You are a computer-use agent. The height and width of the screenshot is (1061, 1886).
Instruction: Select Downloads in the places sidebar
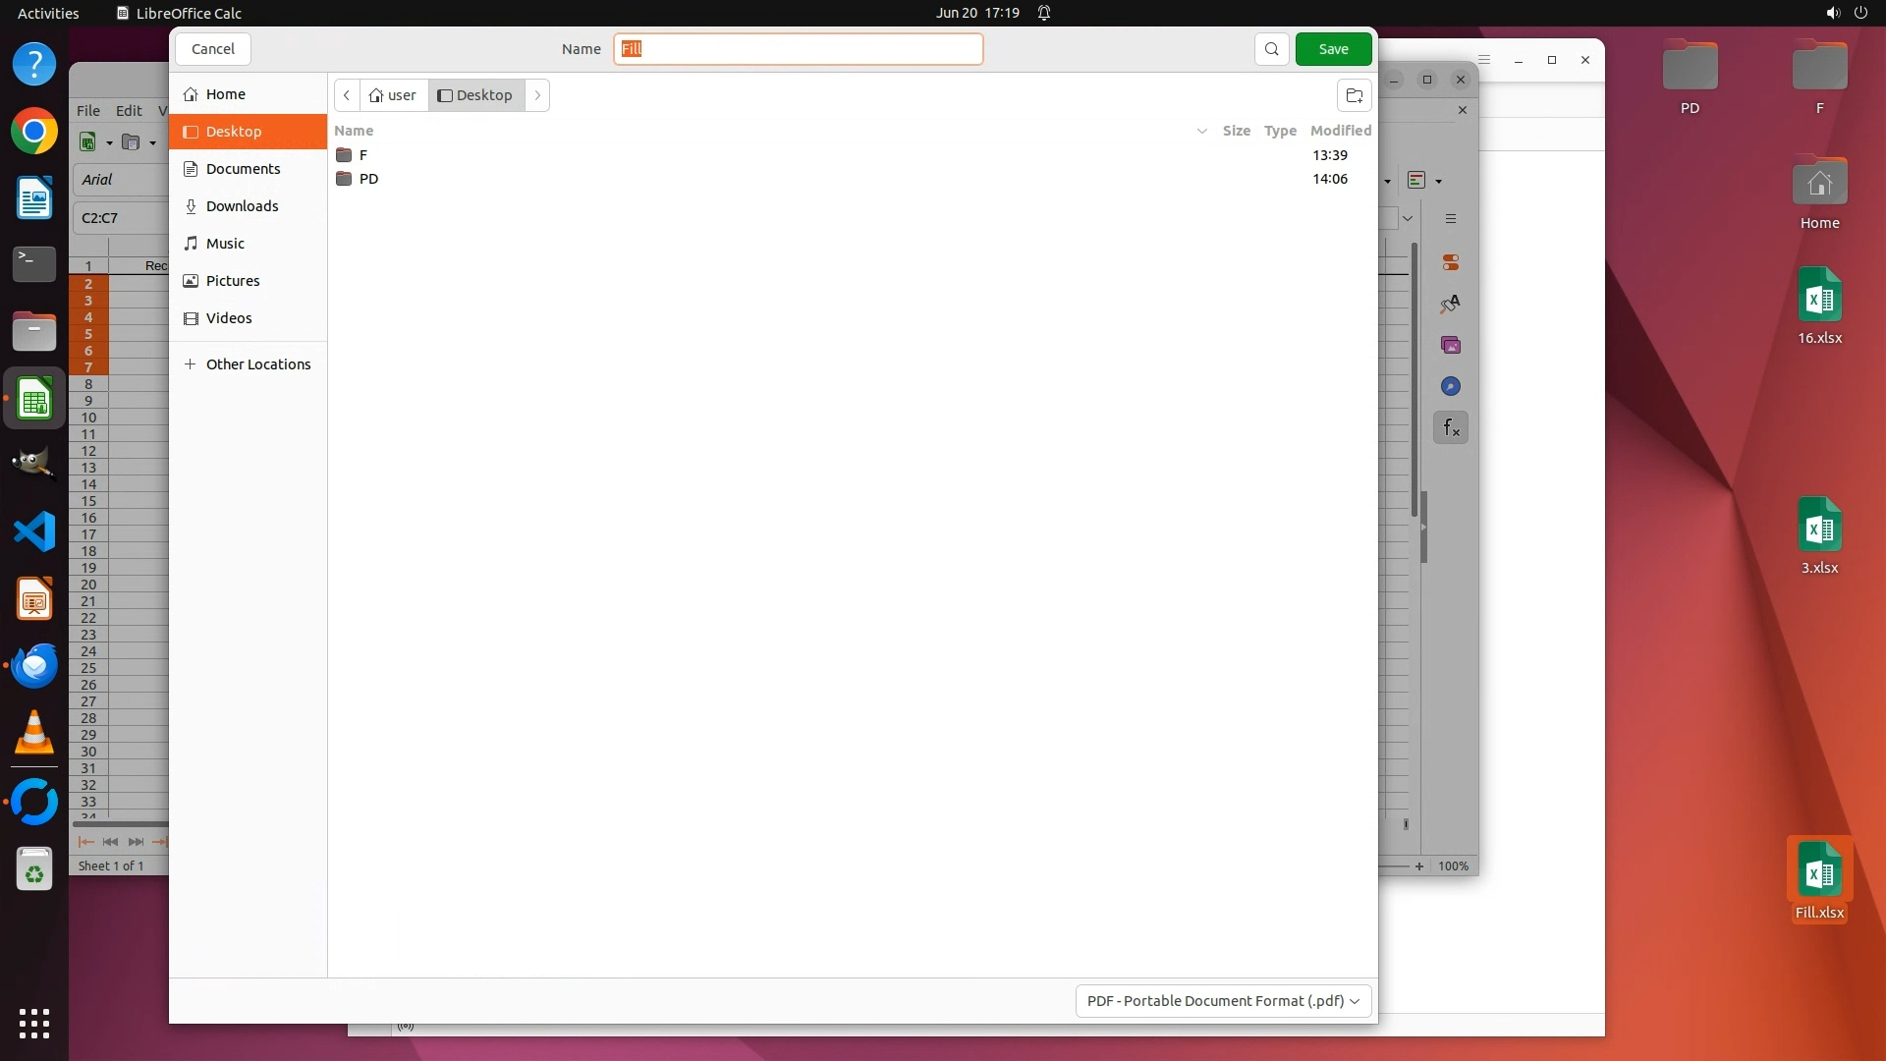242,206
